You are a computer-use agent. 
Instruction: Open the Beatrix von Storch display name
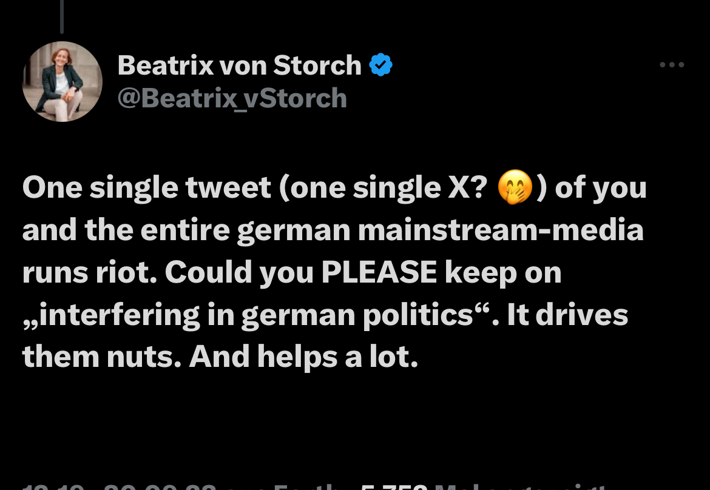(240, 65)
